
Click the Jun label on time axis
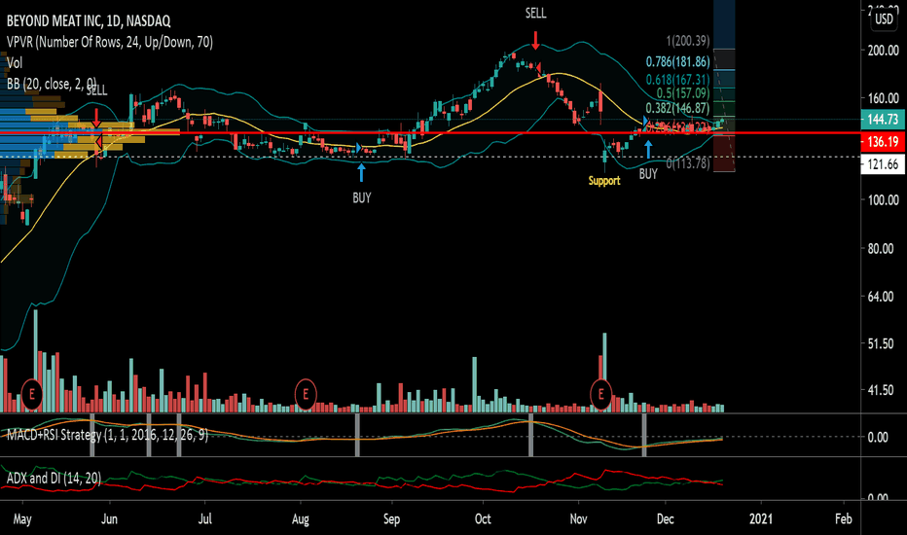pos(109,518)
